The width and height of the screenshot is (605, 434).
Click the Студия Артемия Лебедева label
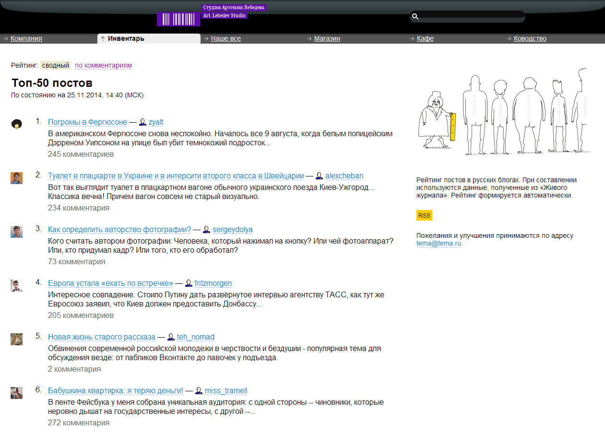pos(234,8)
